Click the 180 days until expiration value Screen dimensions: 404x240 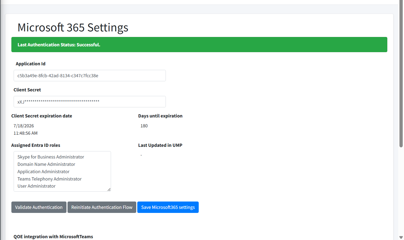pos(144,126)
